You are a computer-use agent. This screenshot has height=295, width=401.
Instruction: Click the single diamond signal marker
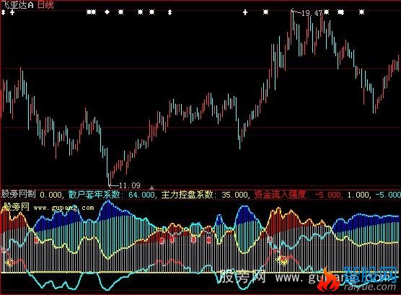click(x=107, y=12)
